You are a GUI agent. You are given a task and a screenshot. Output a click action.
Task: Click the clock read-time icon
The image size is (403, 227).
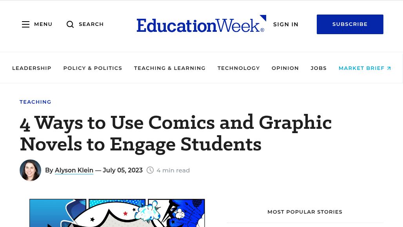tap(150, 170)
